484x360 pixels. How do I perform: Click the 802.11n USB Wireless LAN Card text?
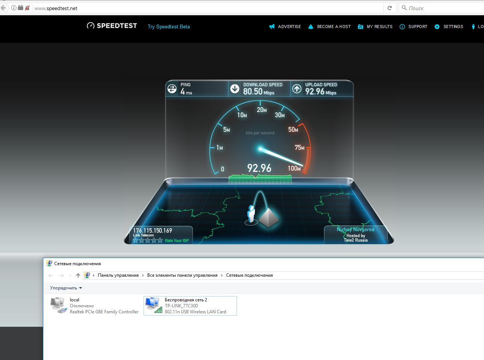[x=195, y=312]
